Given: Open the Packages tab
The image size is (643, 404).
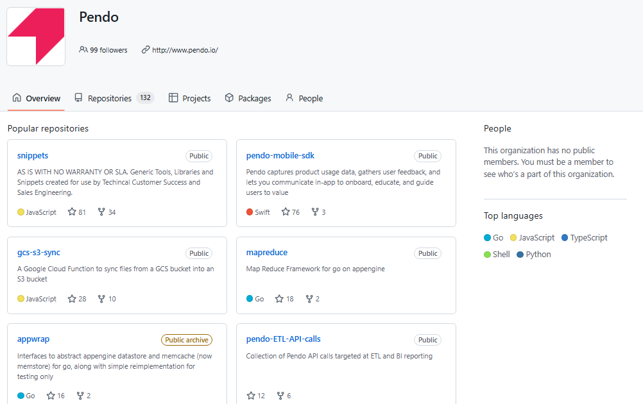Looking at the screenshot, I should pyautogui.click(x=248, y=98).
